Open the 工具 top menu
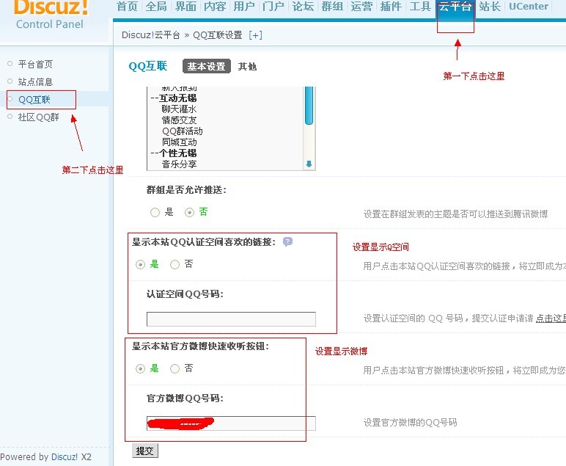The width and height of the screenshot is (566, 466). [x=420, y=7]
